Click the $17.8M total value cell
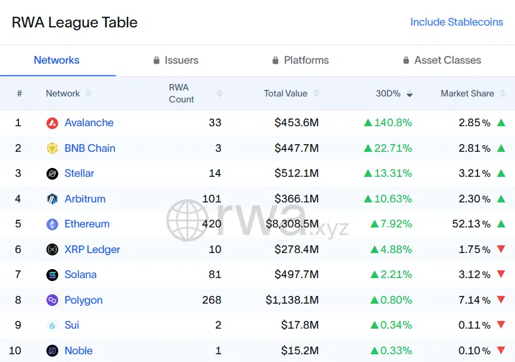Viewport: 515px width, 362px height. pos(300,325)
